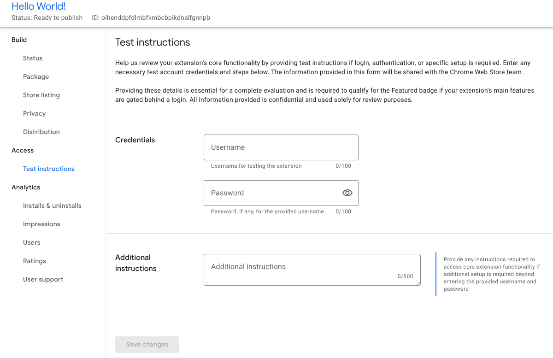Select Distribution from the sidebar

tap(41, 132)
